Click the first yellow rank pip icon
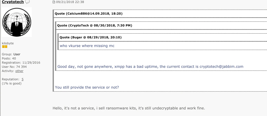The width and height of the screenshot is (267, 116). pyautogui.click(x=3, y=47)
